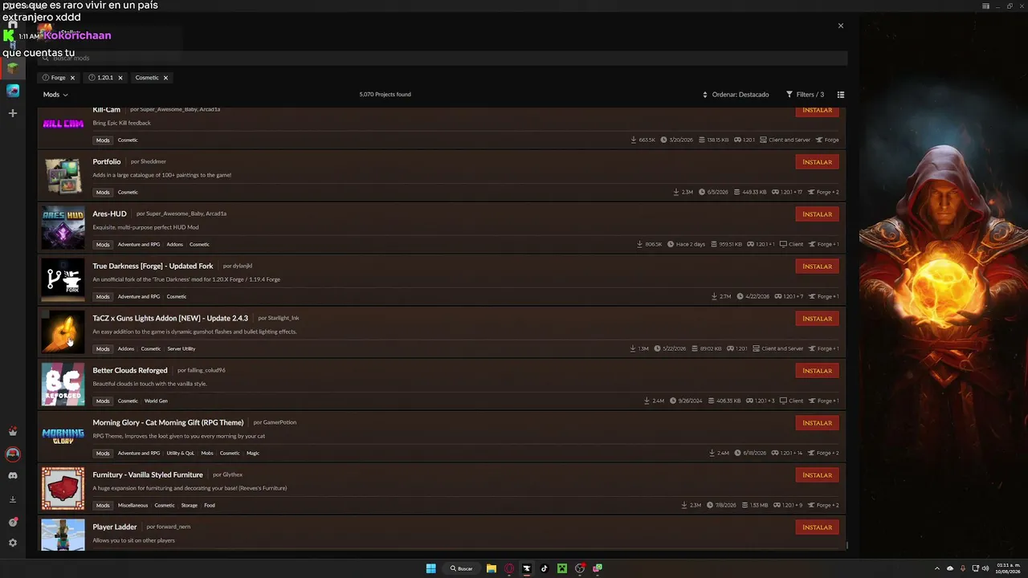The height and width of the screenshot is (578, 1028).
Task: Open the Portfolio mod thumbnail
Action: (x=63, y=175)
